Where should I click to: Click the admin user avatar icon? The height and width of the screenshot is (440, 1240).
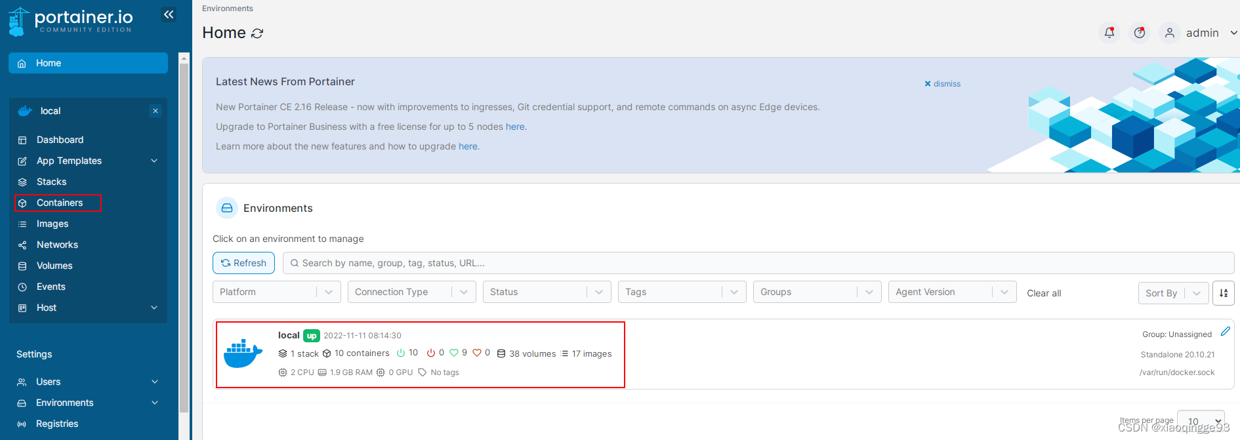pos(1170,33)
